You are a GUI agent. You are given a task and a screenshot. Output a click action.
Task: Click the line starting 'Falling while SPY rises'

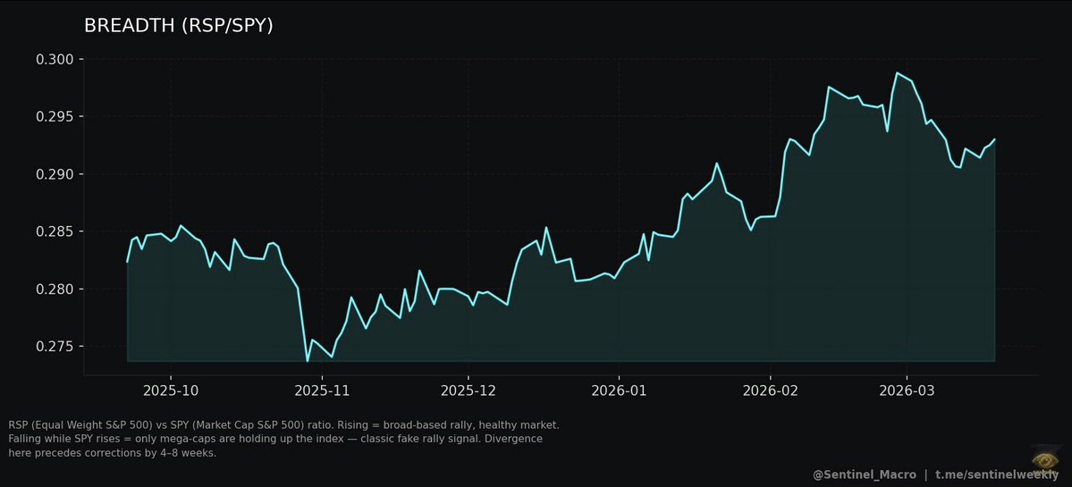(275, 439)
